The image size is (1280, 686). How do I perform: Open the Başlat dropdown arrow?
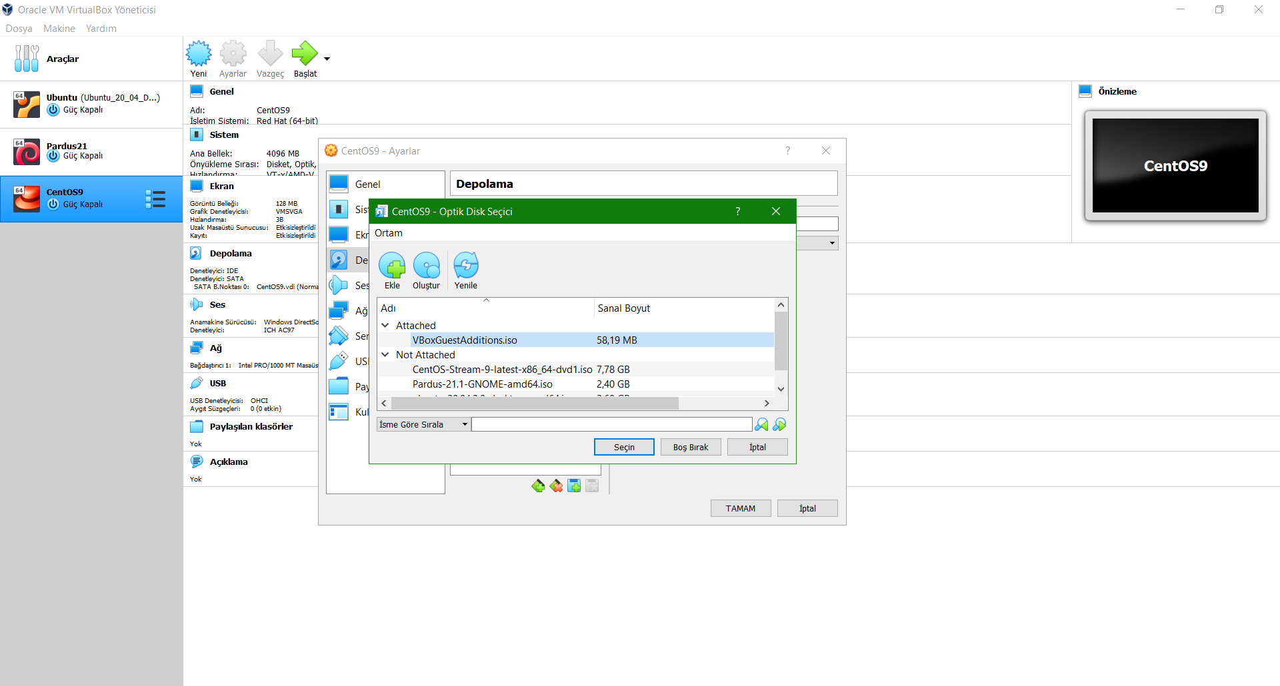coord(327,59)
